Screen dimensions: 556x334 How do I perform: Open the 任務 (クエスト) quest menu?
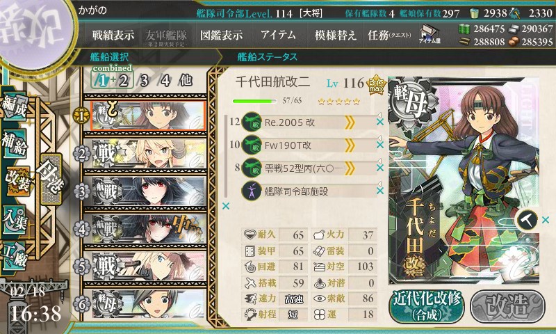(x=389, y=35)
